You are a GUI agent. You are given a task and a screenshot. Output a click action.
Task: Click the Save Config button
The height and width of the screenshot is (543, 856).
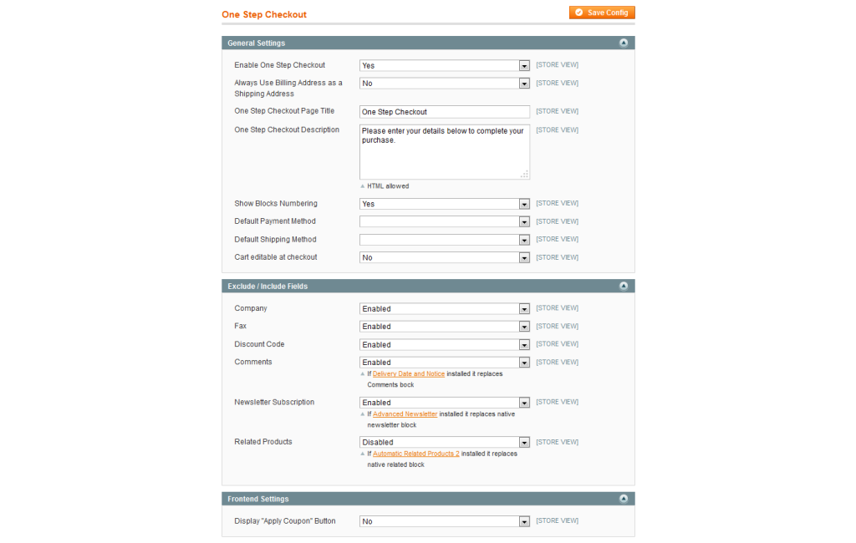[x=602, y=13]
